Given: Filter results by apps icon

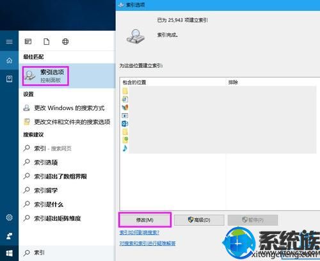Looking at the screenshot, I should pyautogui.click(x=28, y=42).
